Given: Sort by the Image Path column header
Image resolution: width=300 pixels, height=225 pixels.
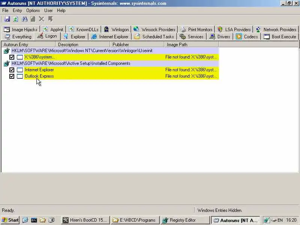Looking at the screenshot, I should coord(191,45).
